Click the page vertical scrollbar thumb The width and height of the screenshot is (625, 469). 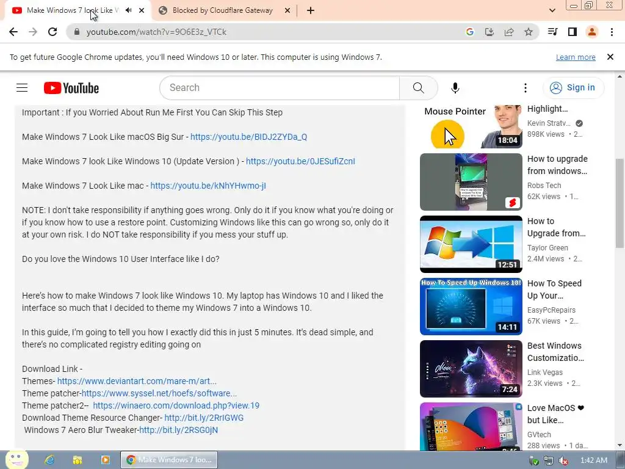tap(620, 203)
